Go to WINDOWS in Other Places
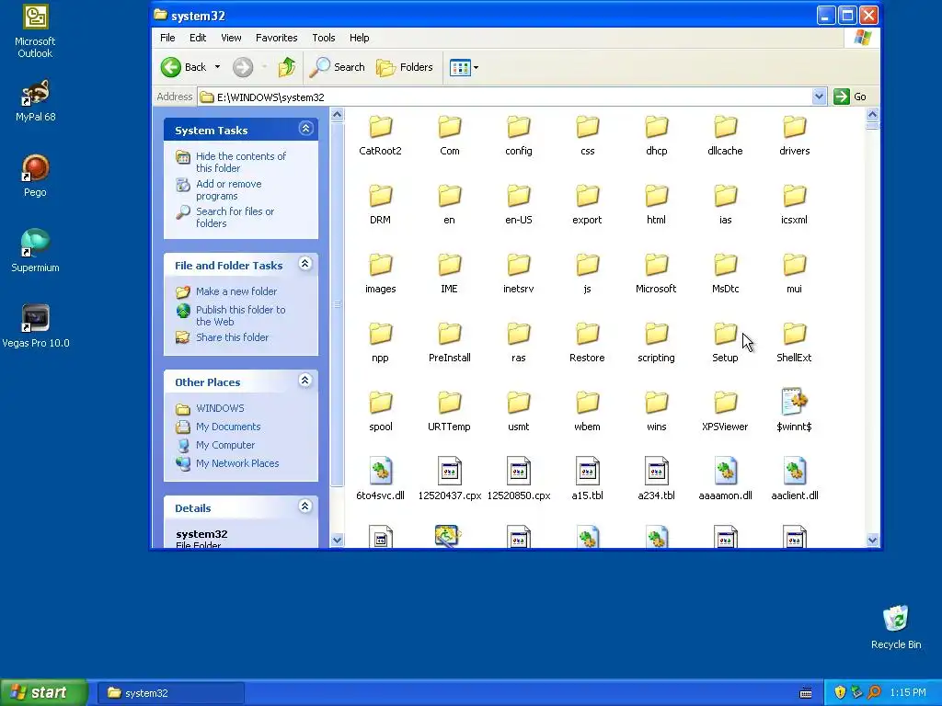Viewport: 942px width, 706px height. click(220, 408)
